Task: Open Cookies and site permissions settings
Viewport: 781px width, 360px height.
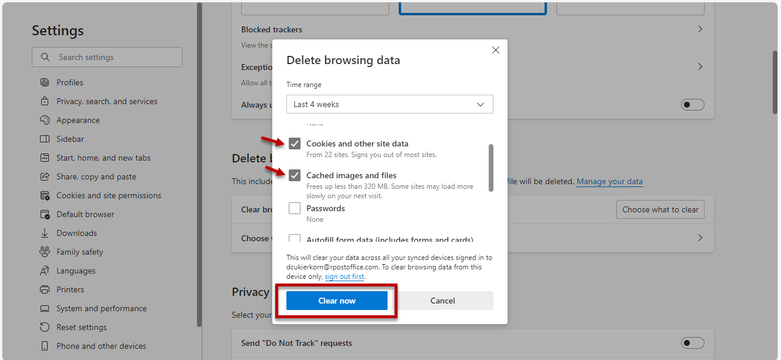Action: (x=109, y=195)
